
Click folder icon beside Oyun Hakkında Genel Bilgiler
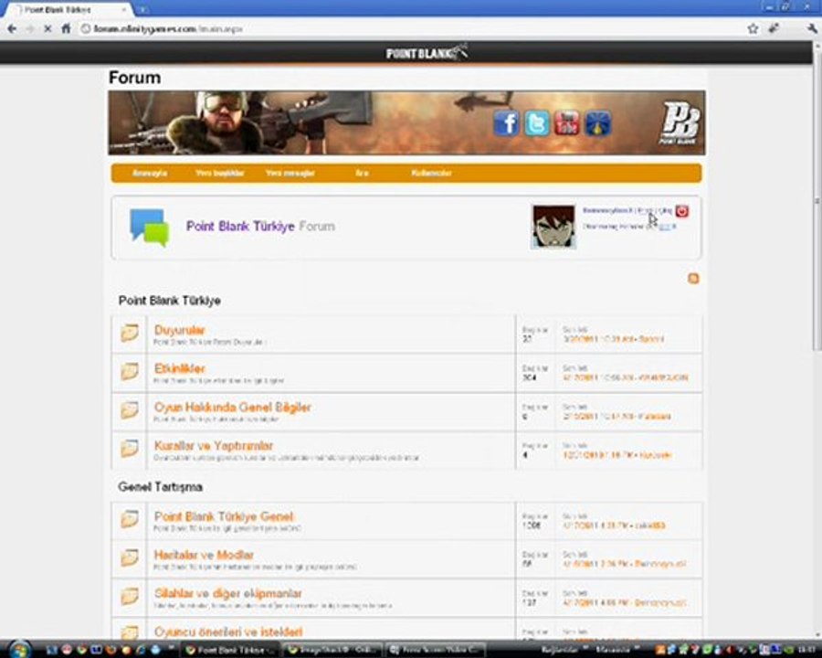[x=130, y=409]
